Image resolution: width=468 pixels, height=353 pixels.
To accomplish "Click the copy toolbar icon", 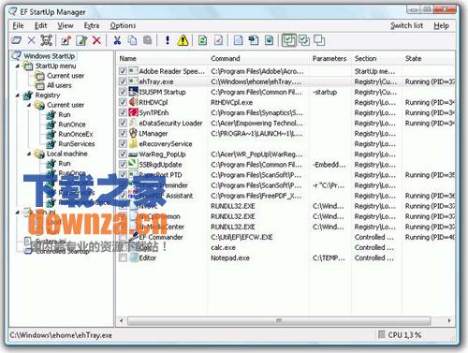I will (x=132, y=40).
